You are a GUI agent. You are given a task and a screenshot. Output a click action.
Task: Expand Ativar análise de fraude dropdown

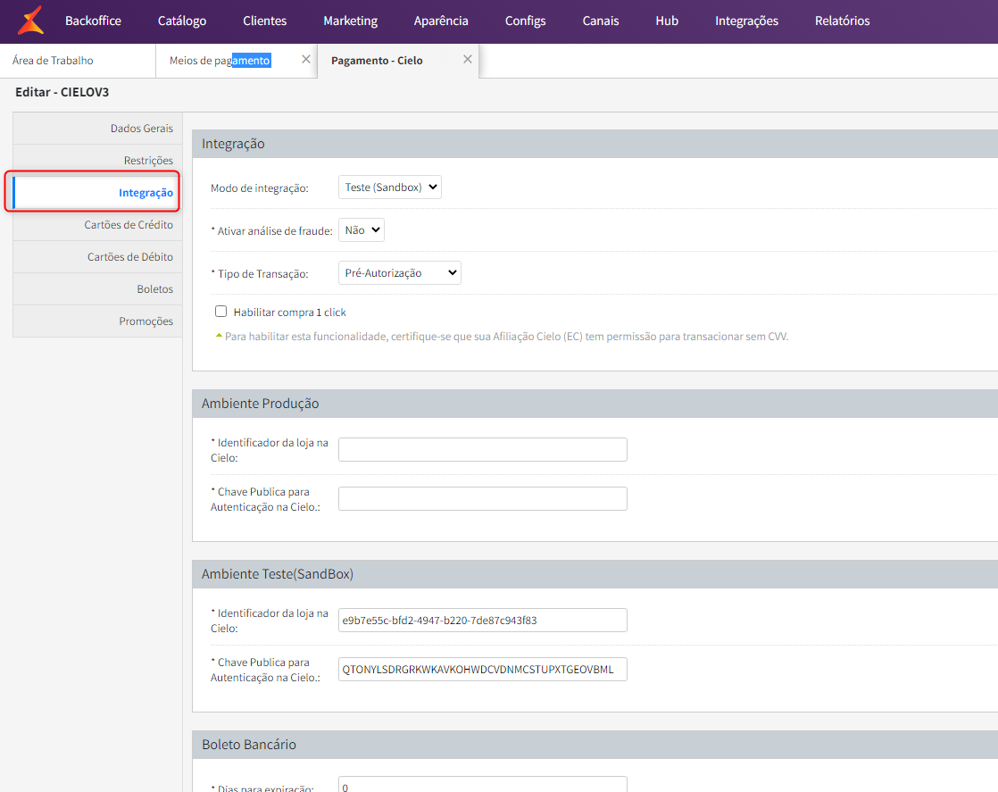[x=361, y=229]
